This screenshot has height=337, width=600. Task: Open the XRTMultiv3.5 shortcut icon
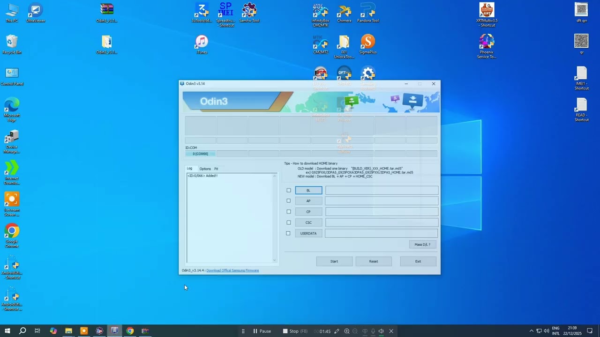pyautogui.click(x=487, y=15)
